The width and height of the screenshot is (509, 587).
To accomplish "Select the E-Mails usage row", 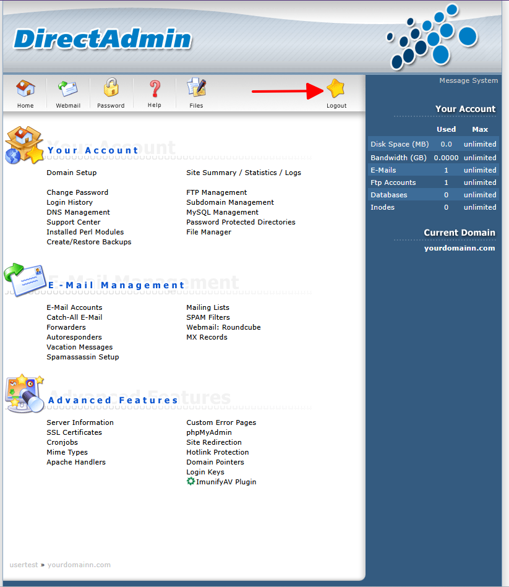I will coord(434,170).
